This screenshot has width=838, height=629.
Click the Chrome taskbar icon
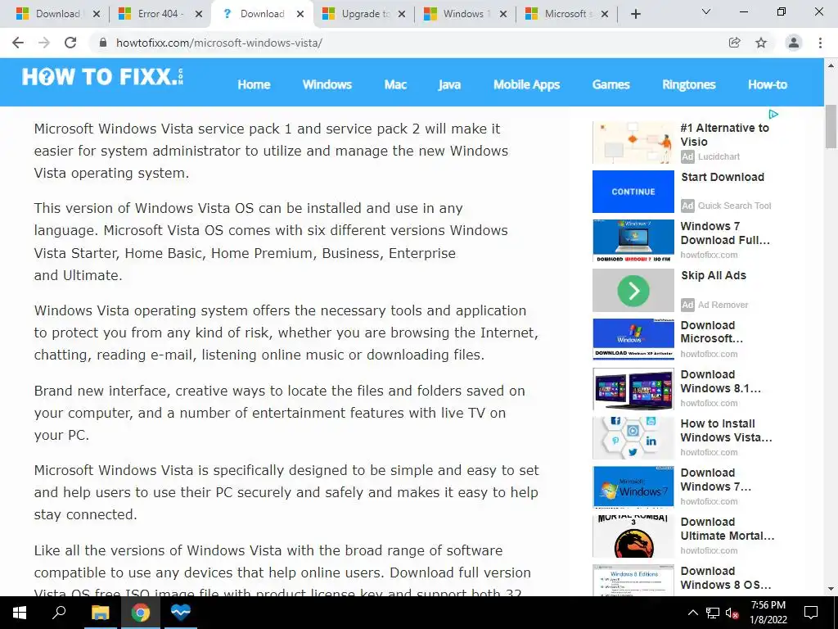pos(141,613)
